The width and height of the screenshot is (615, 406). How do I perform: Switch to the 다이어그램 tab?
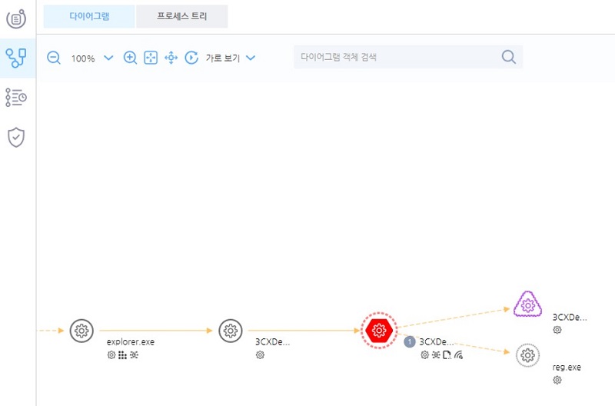coord(89,16)
